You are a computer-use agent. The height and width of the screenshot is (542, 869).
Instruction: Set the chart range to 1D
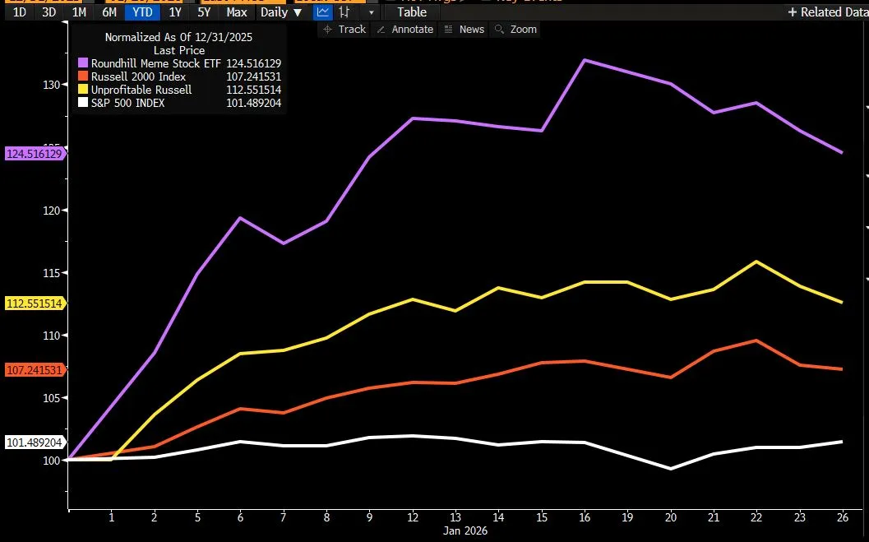[x=20, y=12]
